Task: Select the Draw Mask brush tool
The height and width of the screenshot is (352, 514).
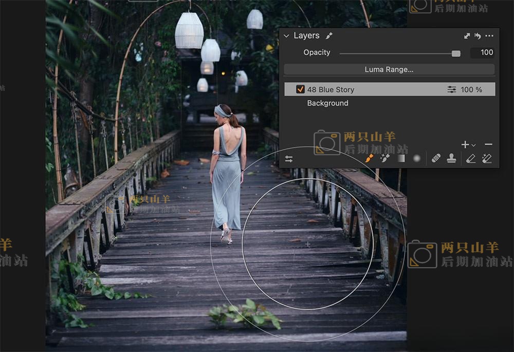Action: coord(369,159)
